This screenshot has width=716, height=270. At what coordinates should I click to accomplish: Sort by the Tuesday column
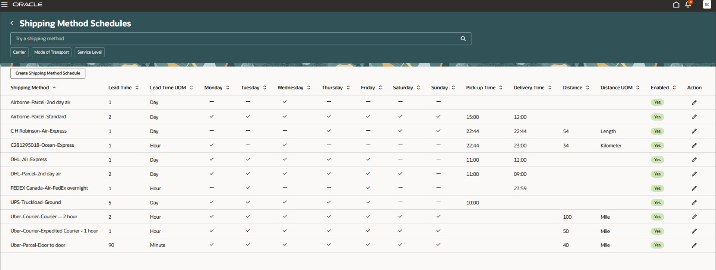pos(265,88)
